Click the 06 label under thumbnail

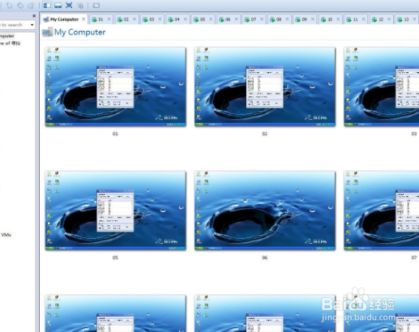(x=265, y=258)
